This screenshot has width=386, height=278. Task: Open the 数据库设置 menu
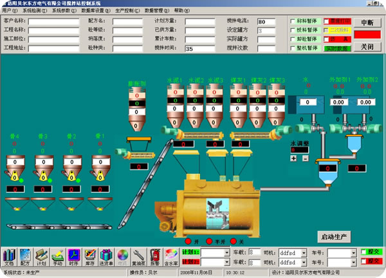[96, 10]
